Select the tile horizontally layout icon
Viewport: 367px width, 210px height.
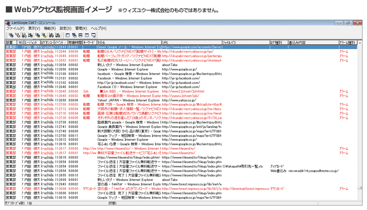(x=81, y=35)
